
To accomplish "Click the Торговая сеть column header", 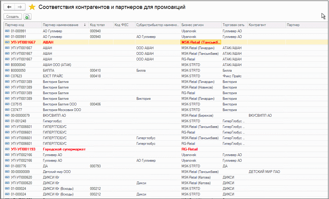I will 234,25.
